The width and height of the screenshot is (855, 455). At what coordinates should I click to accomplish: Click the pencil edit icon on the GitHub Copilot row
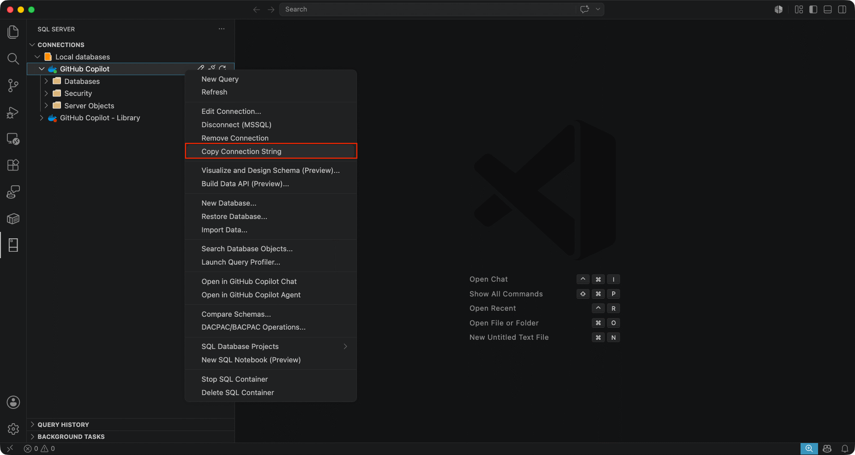(201, 68)
